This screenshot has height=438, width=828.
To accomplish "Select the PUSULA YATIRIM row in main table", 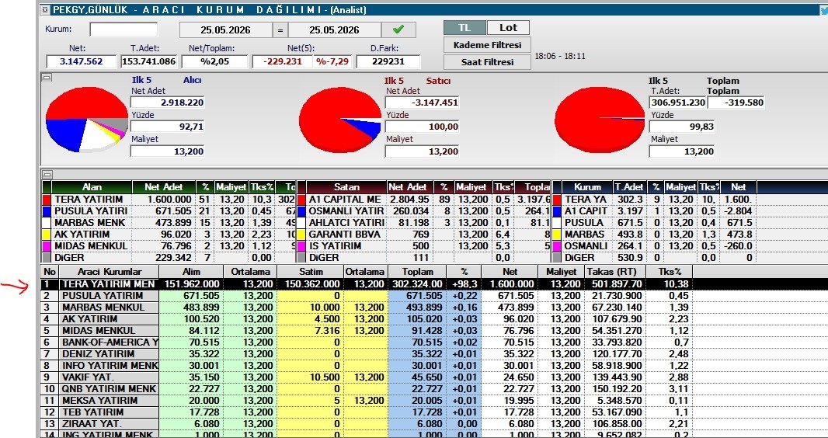I will (367, 296).
